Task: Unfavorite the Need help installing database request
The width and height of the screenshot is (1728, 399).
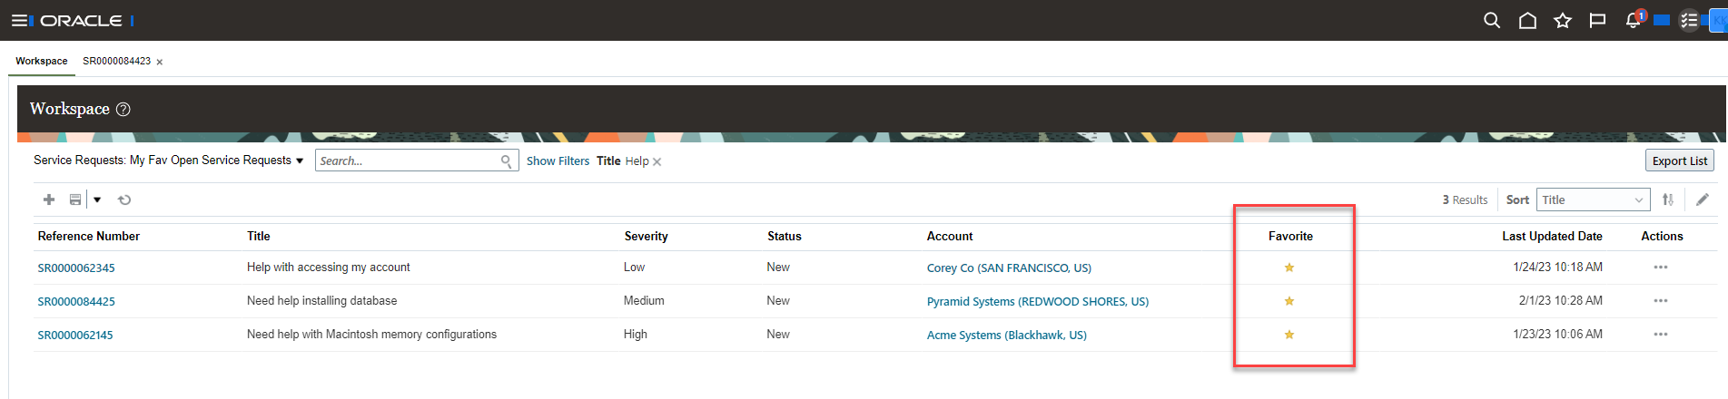Action: (x=1289, y=301)
